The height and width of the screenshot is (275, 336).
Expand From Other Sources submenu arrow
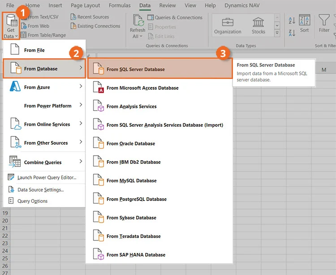pyautogui.click(x=81, y=142)
